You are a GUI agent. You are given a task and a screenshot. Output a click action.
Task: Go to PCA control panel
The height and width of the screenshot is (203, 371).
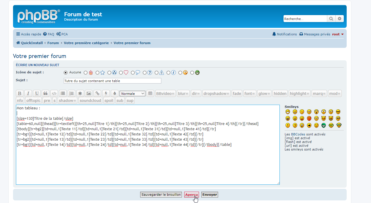tap(62, 34)
